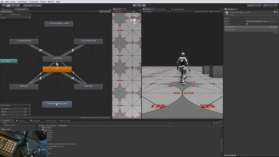Open the Free Aspect dropdown

152,12
